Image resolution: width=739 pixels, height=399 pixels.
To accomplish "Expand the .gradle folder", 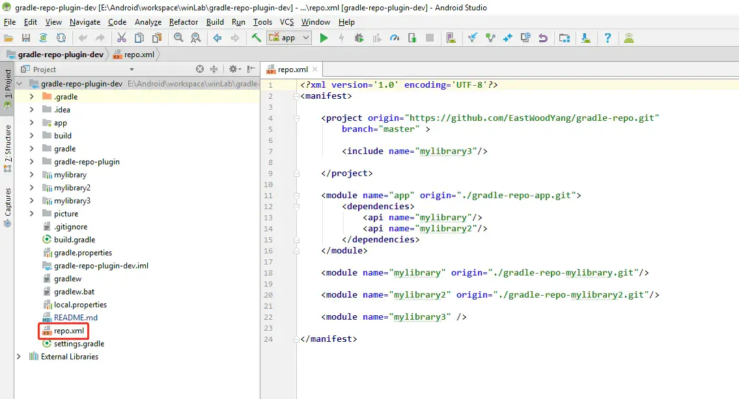I will [31, 96].
